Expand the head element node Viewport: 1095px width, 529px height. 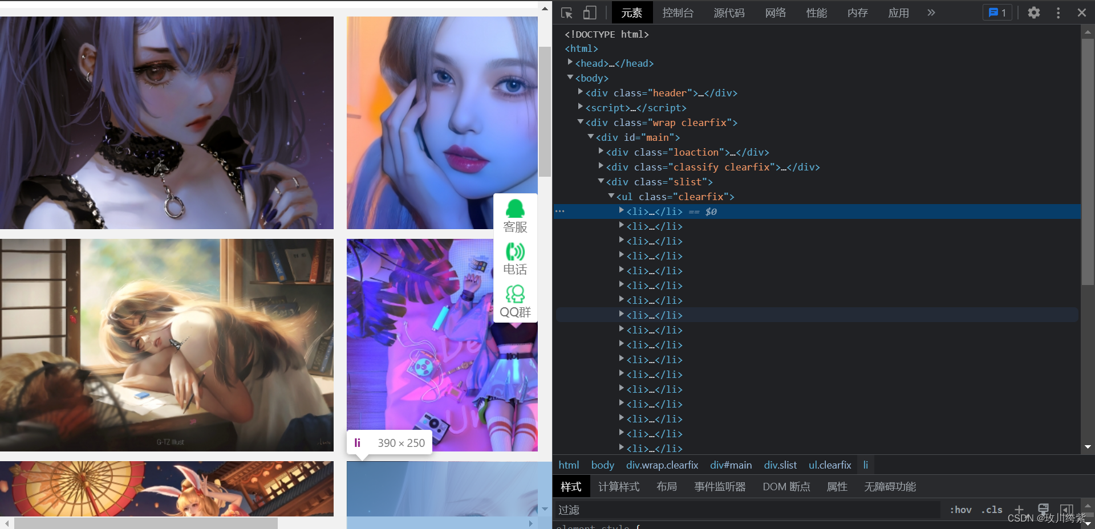[x=570, y=62]
